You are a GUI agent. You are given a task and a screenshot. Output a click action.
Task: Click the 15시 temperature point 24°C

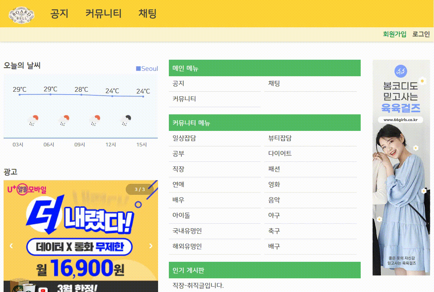[143, 96]
